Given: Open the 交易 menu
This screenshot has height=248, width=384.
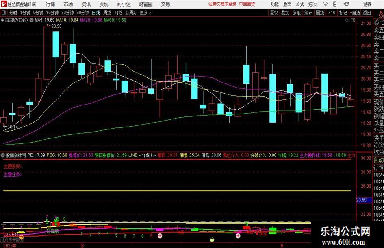Looking at the screenshot, I should [x=165, y=4].
